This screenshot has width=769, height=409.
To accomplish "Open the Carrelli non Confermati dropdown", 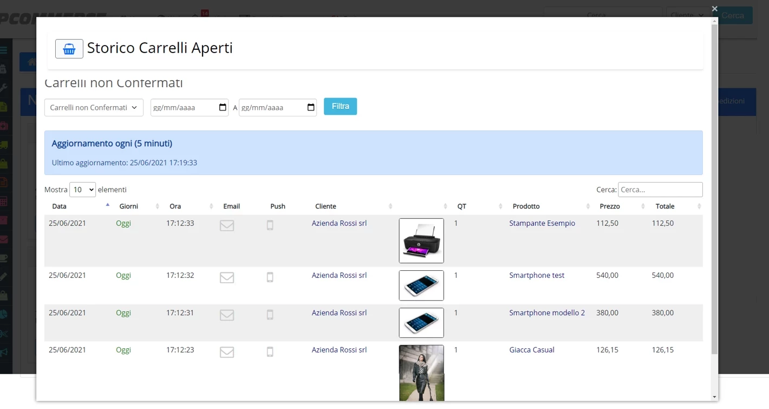I will (94, 107).
